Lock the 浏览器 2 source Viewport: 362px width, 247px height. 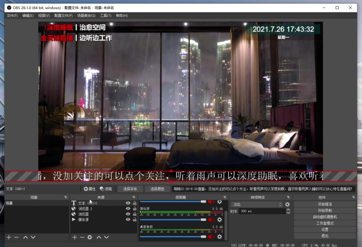point(135,209)
